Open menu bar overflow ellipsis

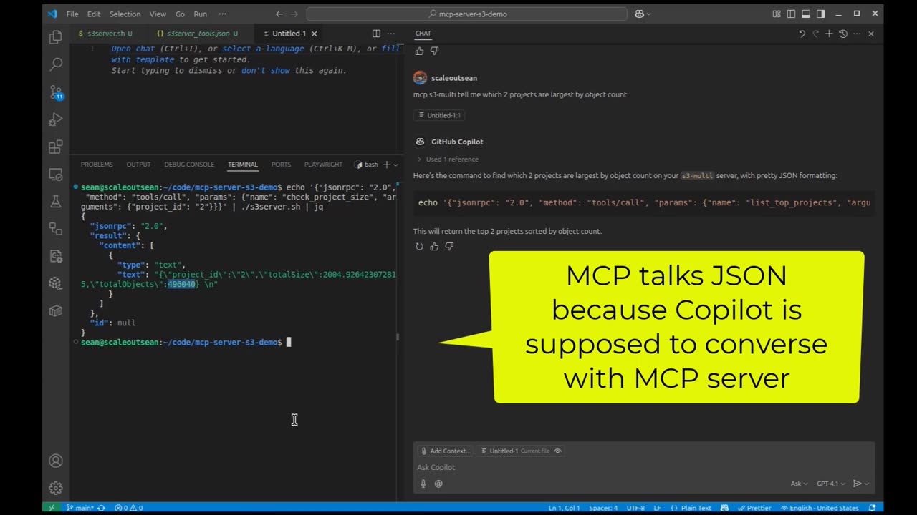click(x=222, y=14)
